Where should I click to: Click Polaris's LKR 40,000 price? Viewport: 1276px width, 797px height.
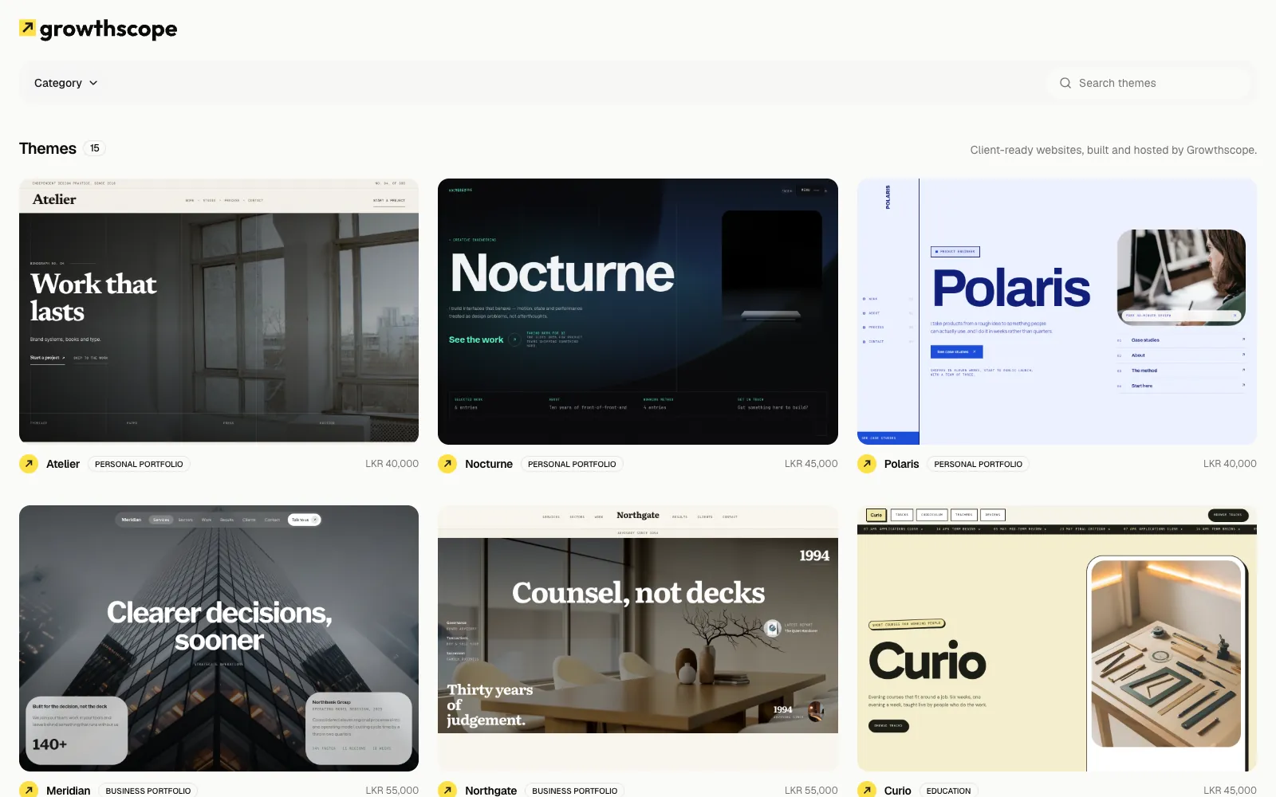pos(1230,464)
